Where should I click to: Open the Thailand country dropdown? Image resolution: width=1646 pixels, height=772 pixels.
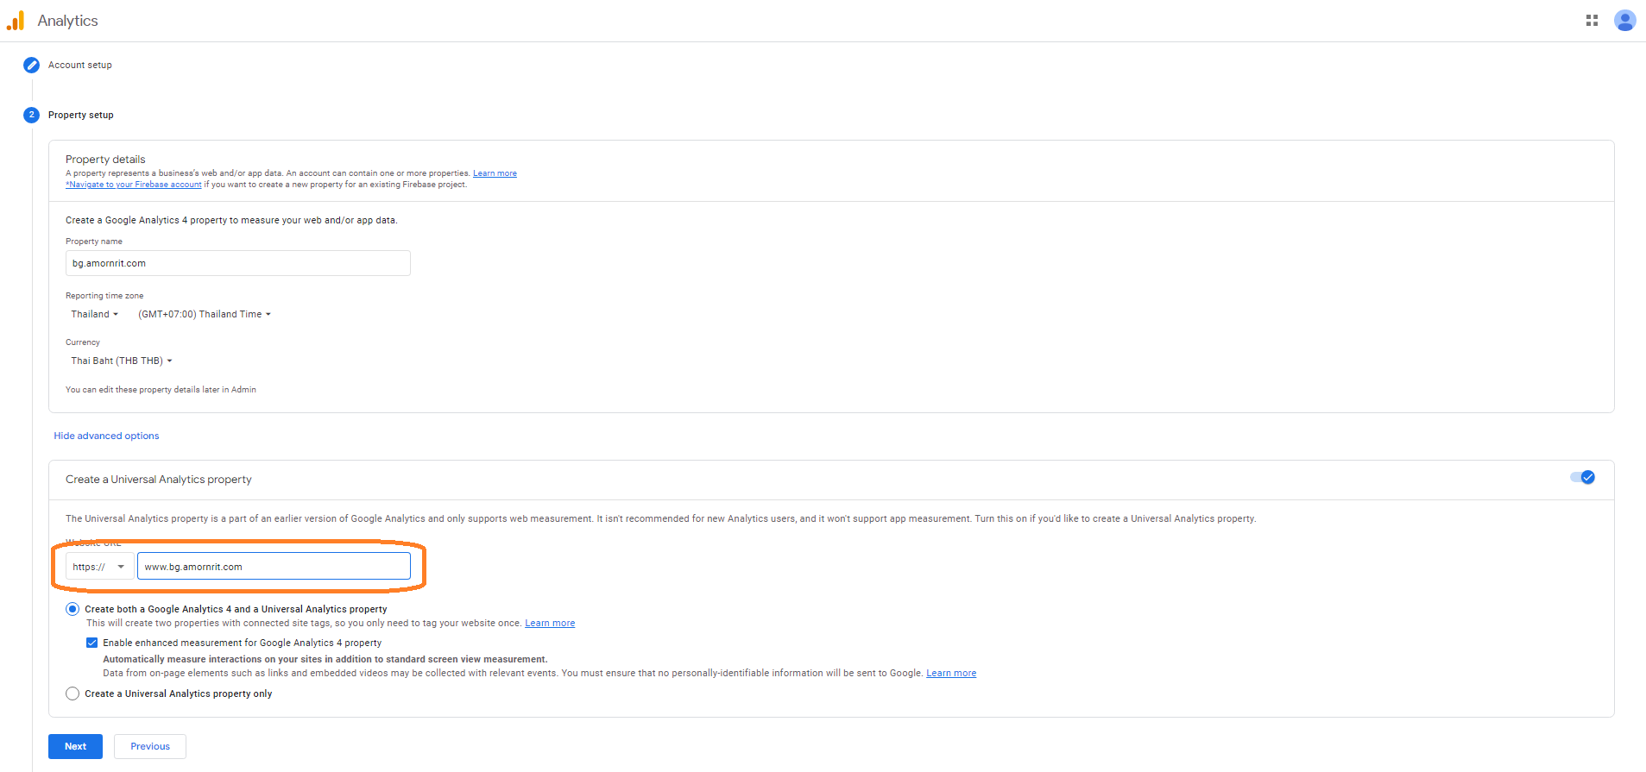pos(94,314)
